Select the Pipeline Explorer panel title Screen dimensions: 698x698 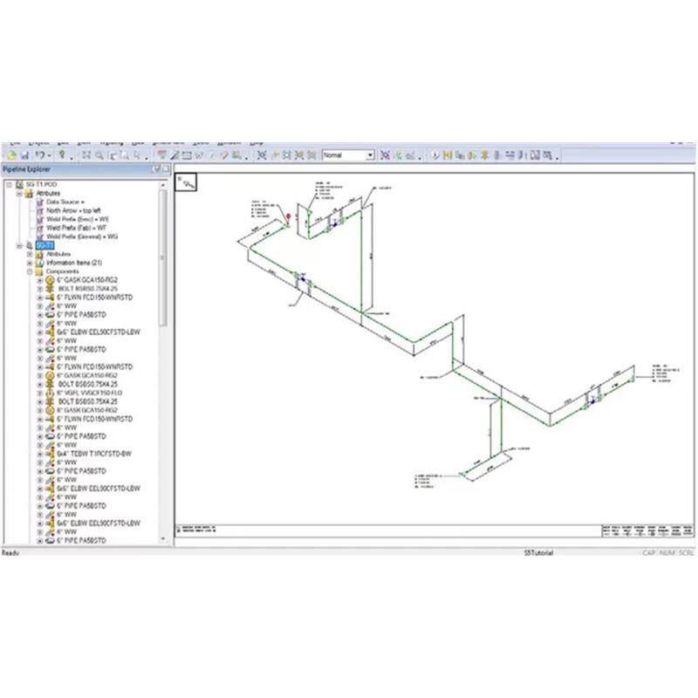[26, 169]
